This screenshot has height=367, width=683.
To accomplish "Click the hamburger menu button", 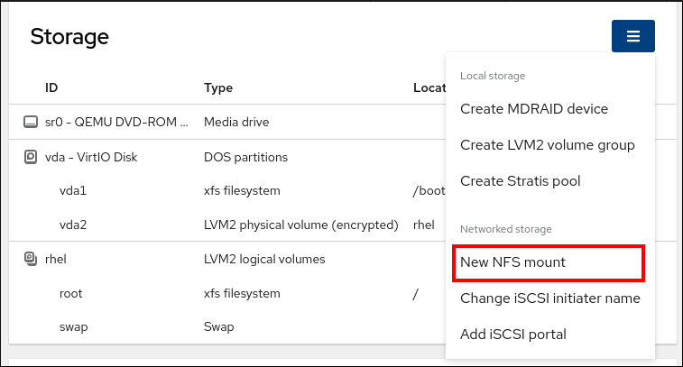I will [x=632, y=37].
